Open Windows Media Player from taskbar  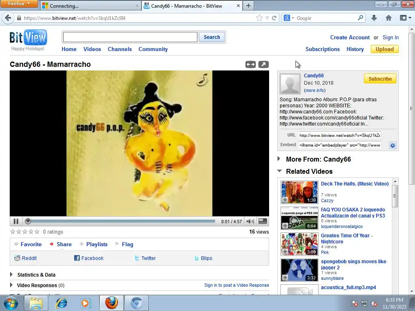click(x=86, y=303)
